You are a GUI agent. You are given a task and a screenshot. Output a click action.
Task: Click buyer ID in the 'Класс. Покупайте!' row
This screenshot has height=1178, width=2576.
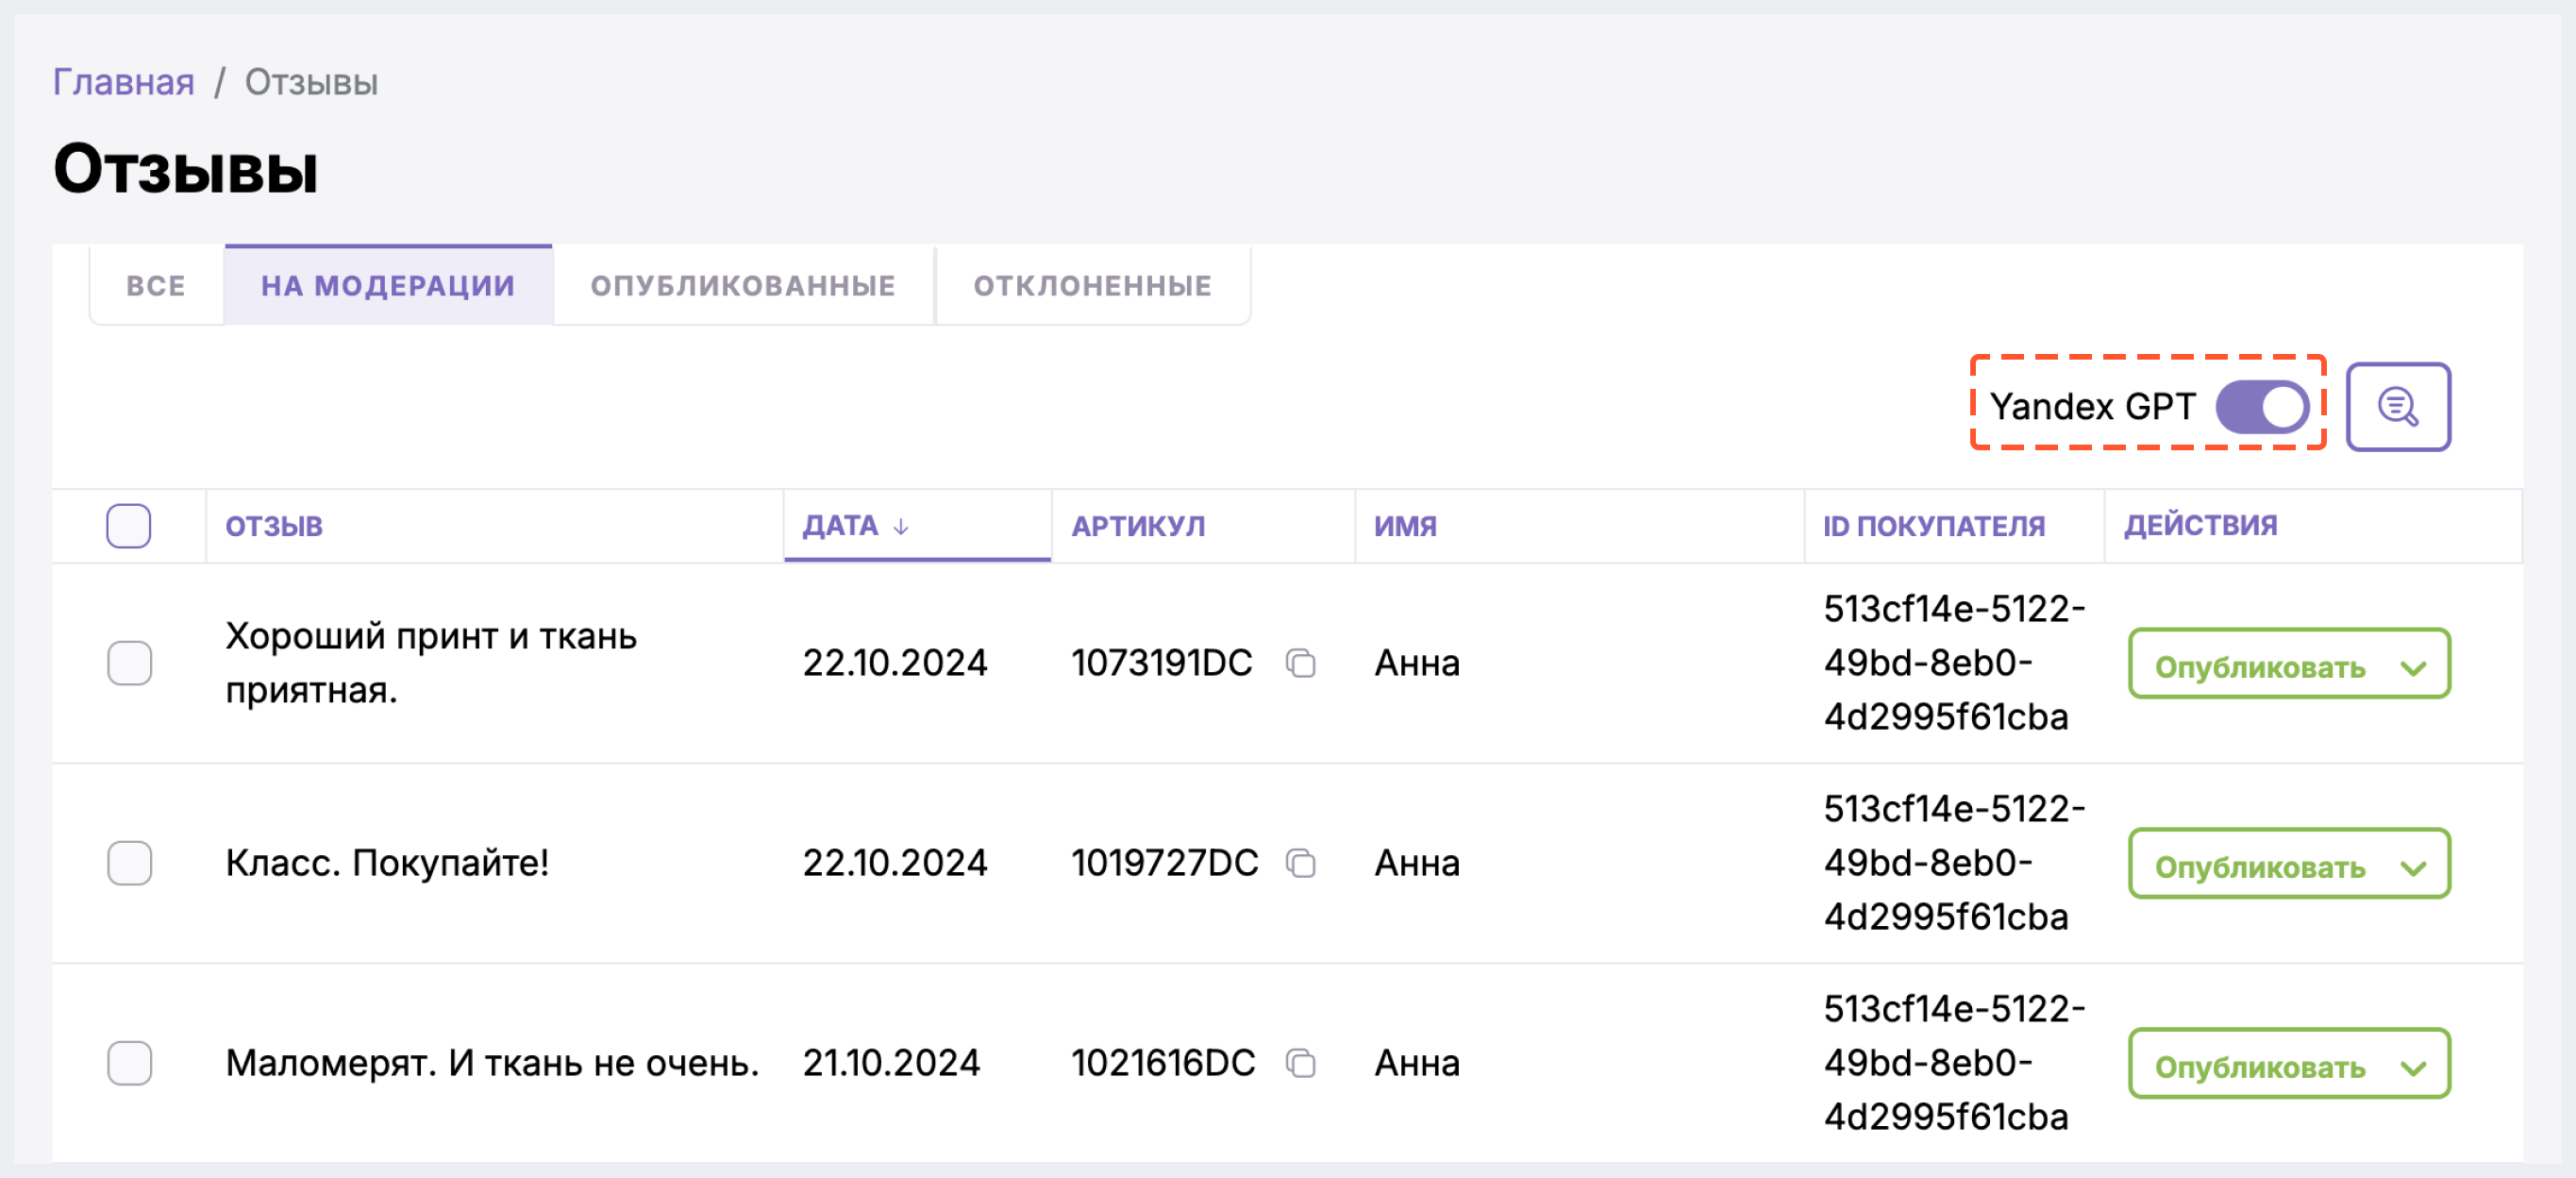[x=1954, y=863]
